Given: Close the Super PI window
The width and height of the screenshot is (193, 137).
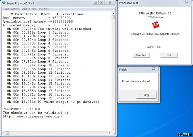Looking at the screenshot, I should point(110,2).
